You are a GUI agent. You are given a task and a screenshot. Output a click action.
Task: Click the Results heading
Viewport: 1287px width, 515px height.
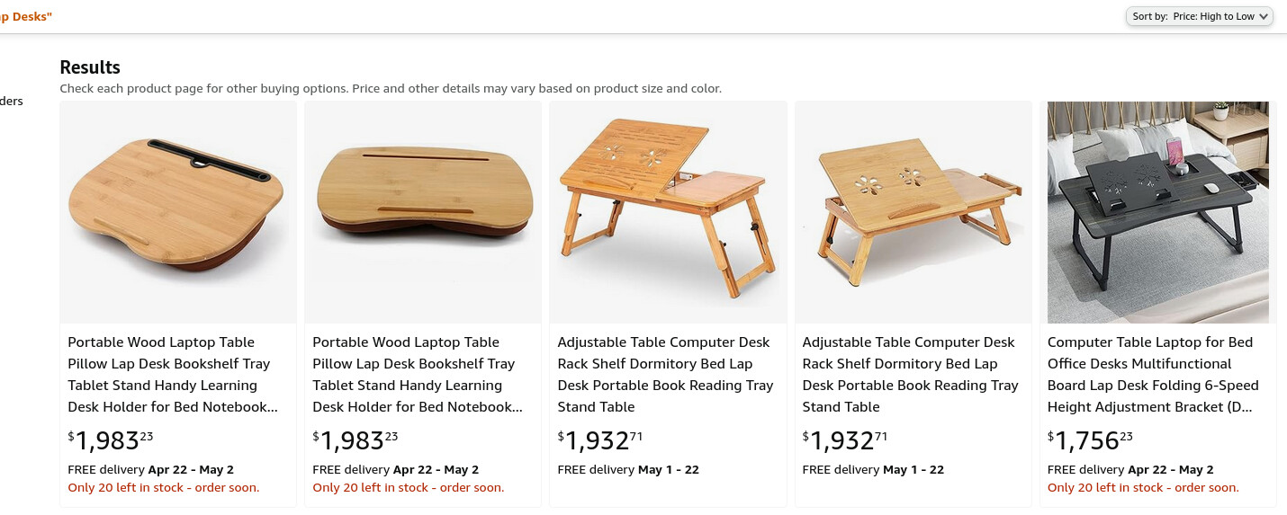[90, 67]
